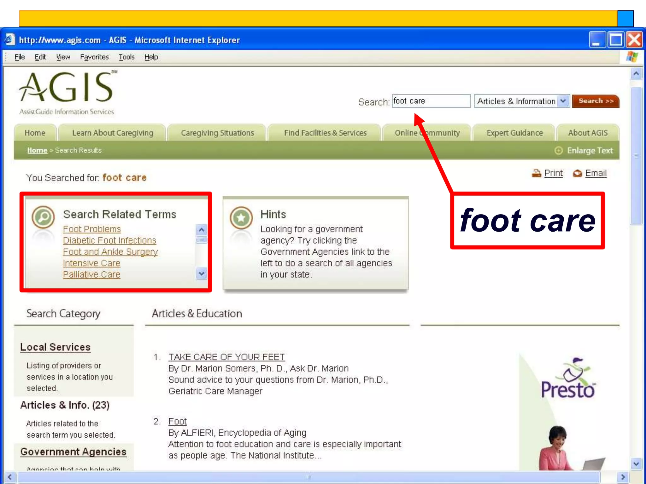Go to the Home tab
The image size is (646, 484).
pyautogui.click(x=35, y=133)
